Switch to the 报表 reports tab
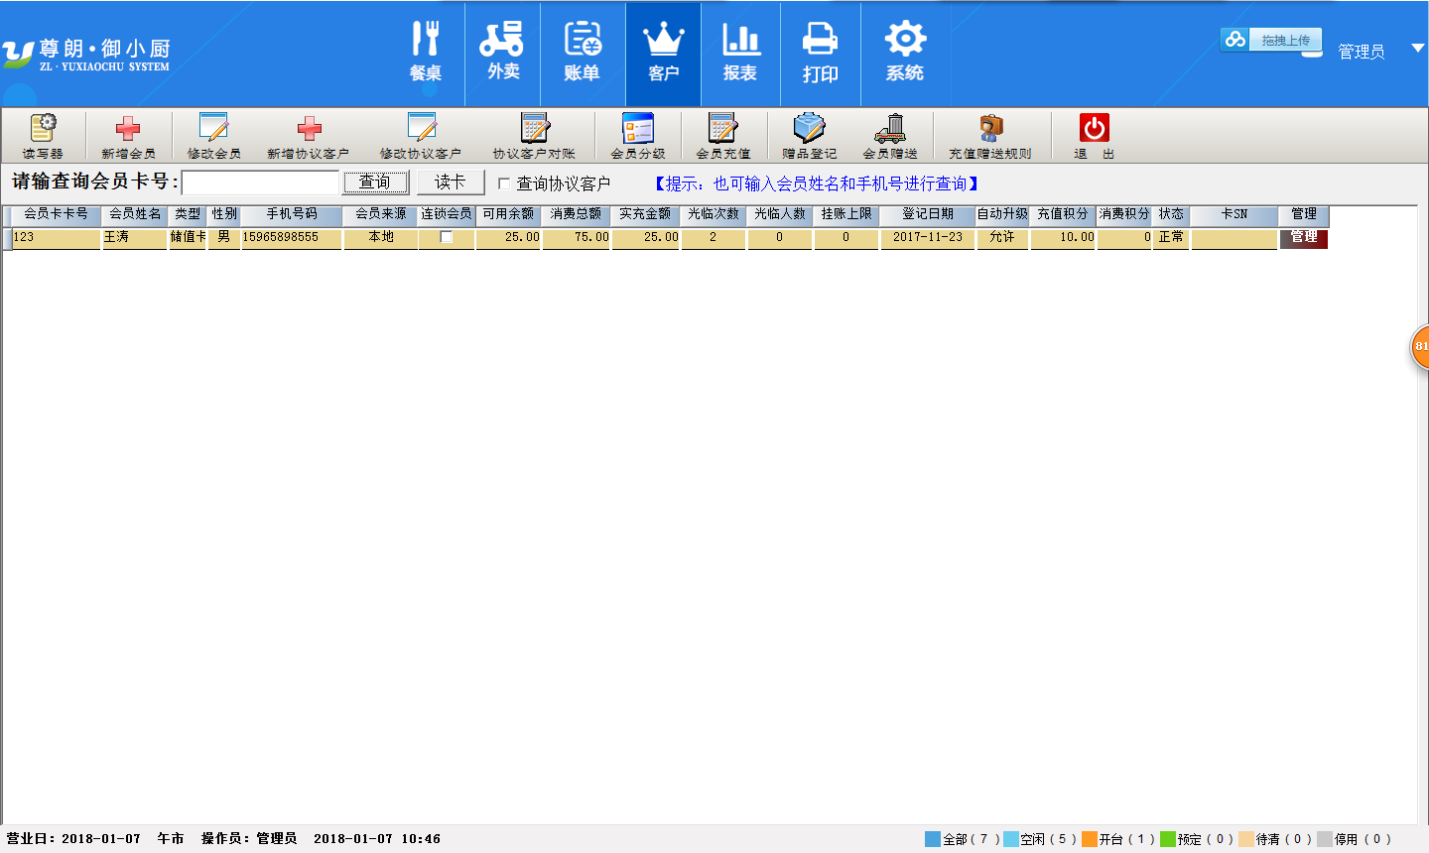The image size is (1429, 853). tap(740, 54)
